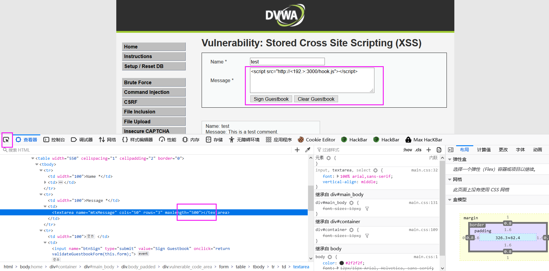This screenshot has width=549, height=271.
Task: Open the Accessibility panel
Action: (x=244, y=140)
